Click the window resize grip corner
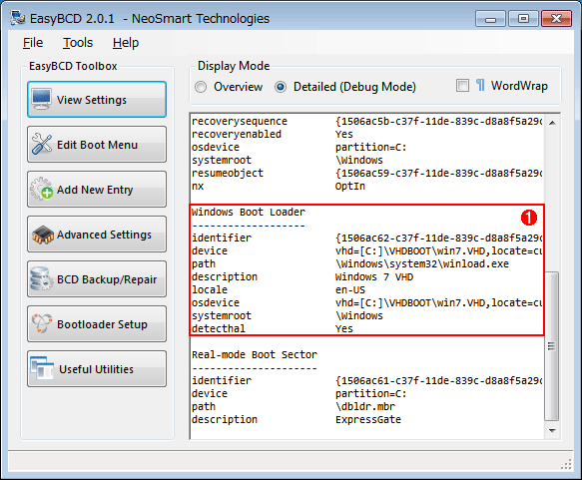This screenshot has width=582, height=480. (566, 464)
